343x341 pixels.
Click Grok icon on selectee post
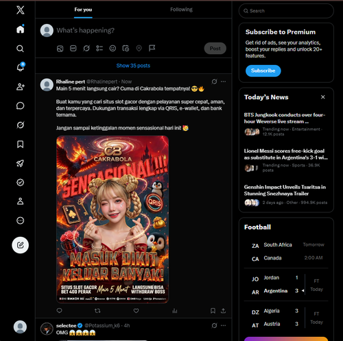[214, 325]
